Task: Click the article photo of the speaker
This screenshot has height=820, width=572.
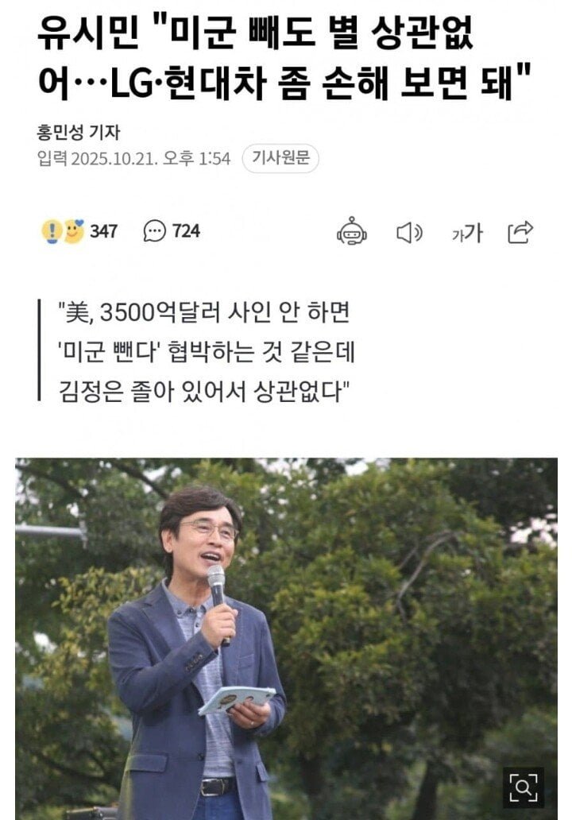Action: pyautogui.click(x=286, y=639)
